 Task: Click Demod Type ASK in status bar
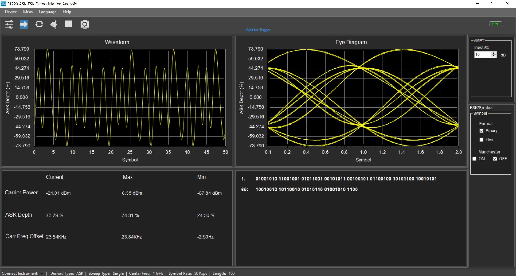point(67,273)
